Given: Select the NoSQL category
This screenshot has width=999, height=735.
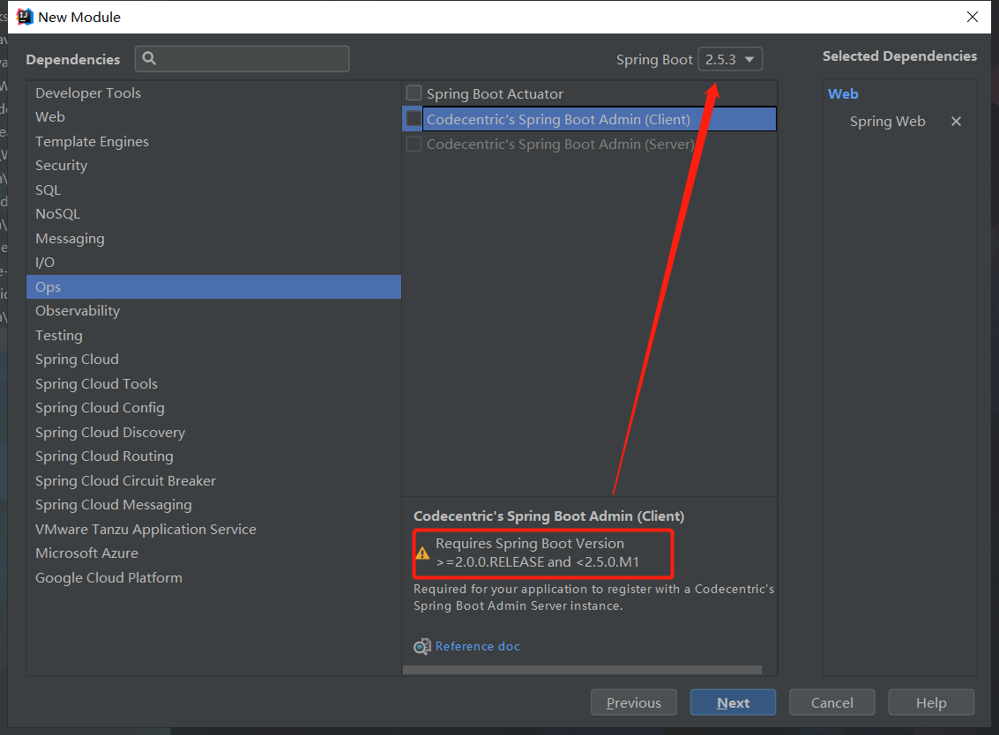Looking at the screenshot, I should coord(213,214).
